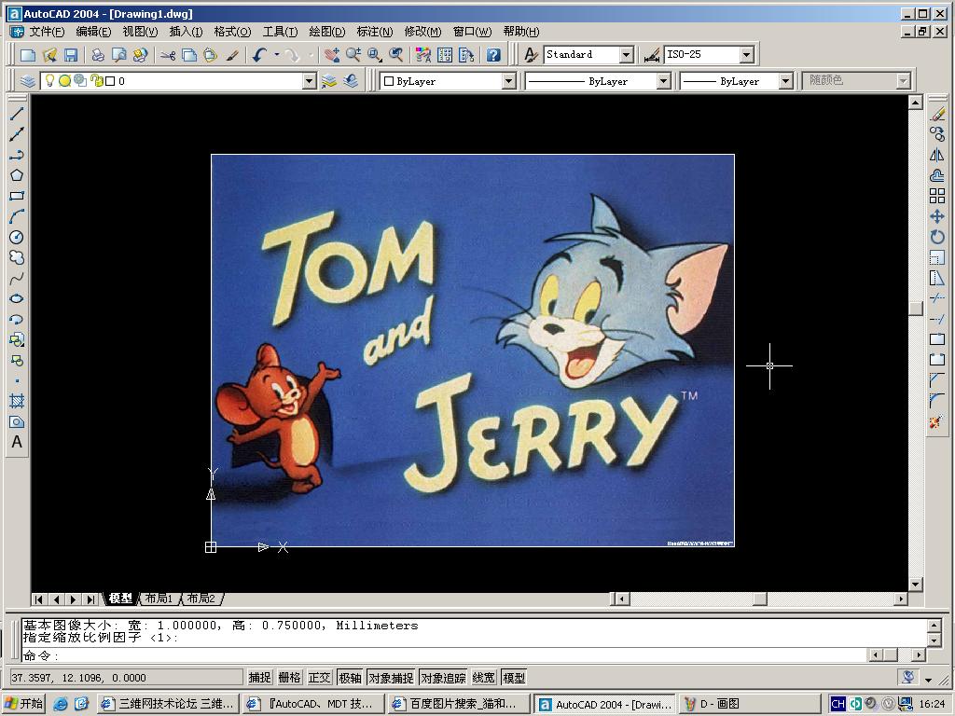
Task: Click the Pan realtime icon
Action: (x=332, y=55)
